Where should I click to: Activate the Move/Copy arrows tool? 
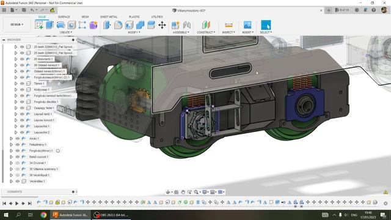[162, 25]
